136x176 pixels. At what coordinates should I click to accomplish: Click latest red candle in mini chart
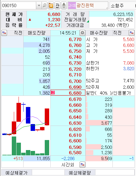47,117
